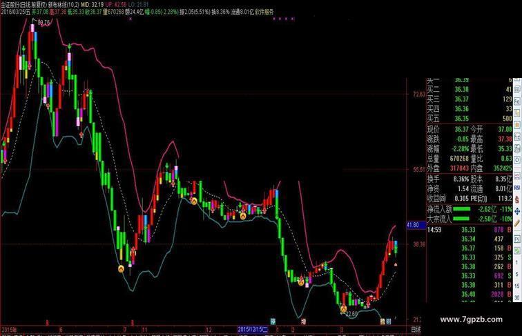Open the yellow note icon in sidebar
The image size is (522, 336).
click(x=517, y=113)
